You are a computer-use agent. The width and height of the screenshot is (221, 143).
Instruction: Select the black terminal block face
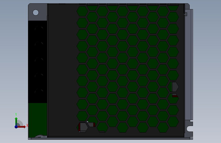point(38,62)
